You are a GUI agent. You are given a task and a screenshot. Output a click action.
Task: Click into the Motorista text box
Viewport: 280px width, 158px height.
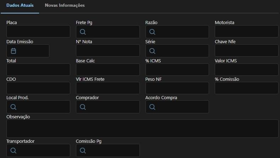tap(246, 32)
